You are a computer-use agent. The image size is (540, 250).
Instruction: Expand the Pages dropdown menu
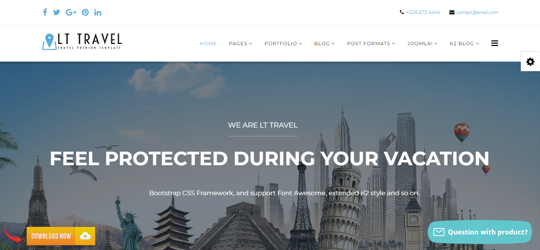pyautogui.click(x=241, y=43)
